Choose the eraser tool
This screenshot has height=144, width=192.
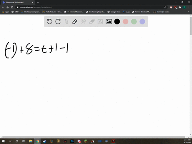tap(92, 22)
